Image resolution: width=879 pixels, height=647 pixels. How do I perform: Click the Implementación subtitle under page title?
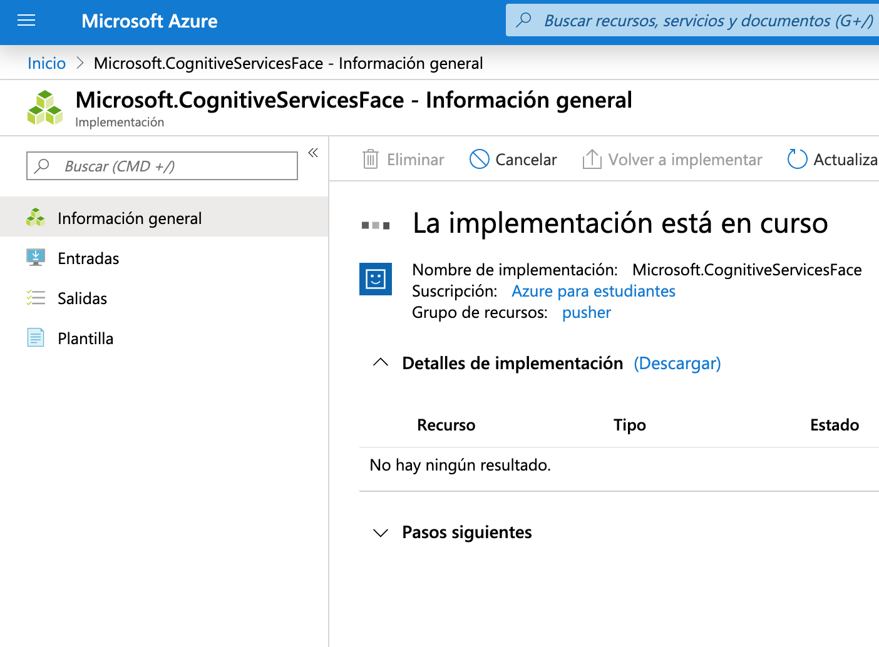point(120,122)
